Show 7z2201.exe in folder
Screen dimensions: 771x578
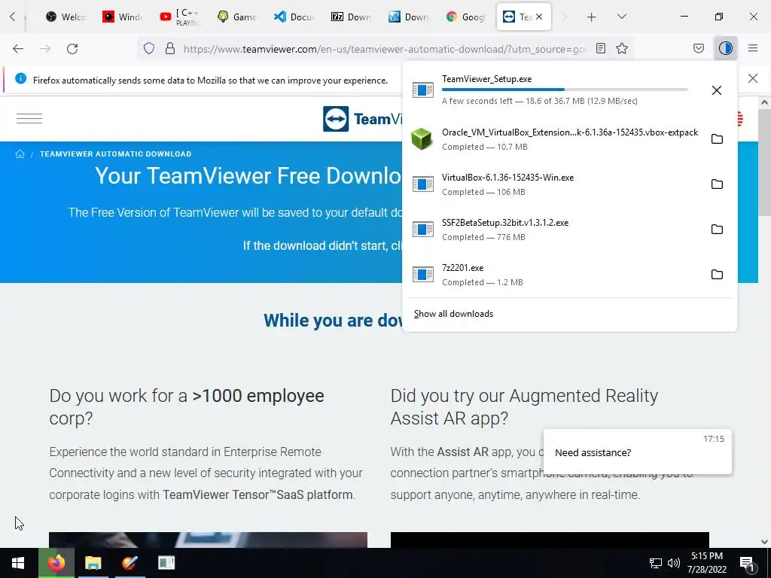pyautogui.click(x=717, y=275)
